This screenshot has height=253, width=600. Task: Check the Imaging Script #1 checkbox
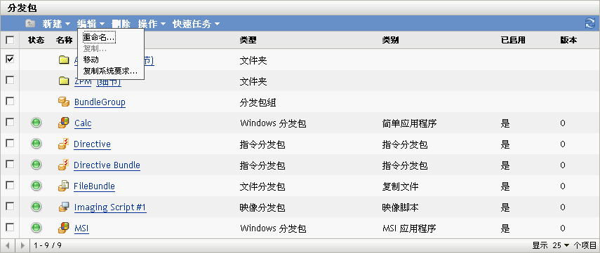pyautogui.click(x=10, y=206)
